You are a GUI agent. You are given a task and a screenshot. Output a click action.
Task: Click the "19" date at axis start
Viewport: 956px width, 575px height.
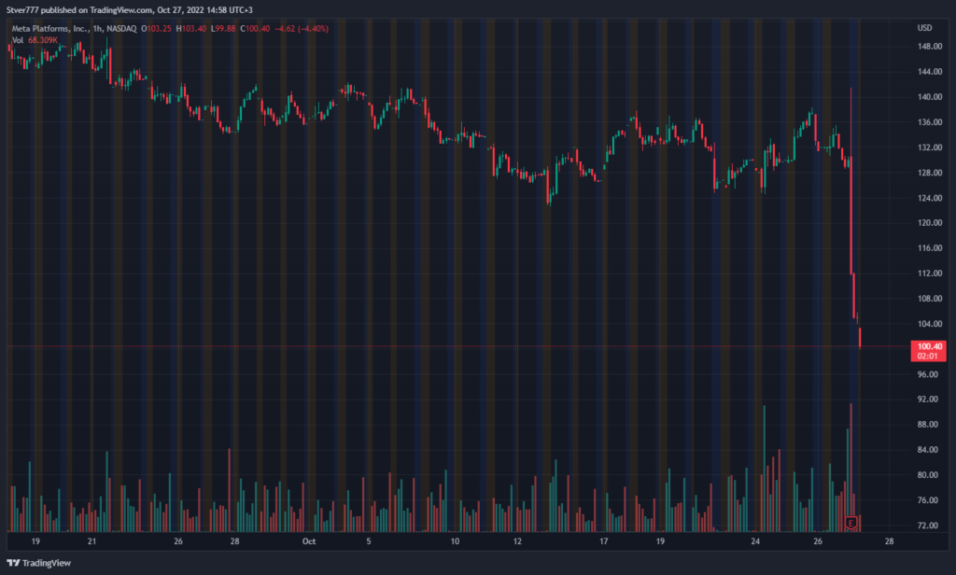[x=35, y=541]
